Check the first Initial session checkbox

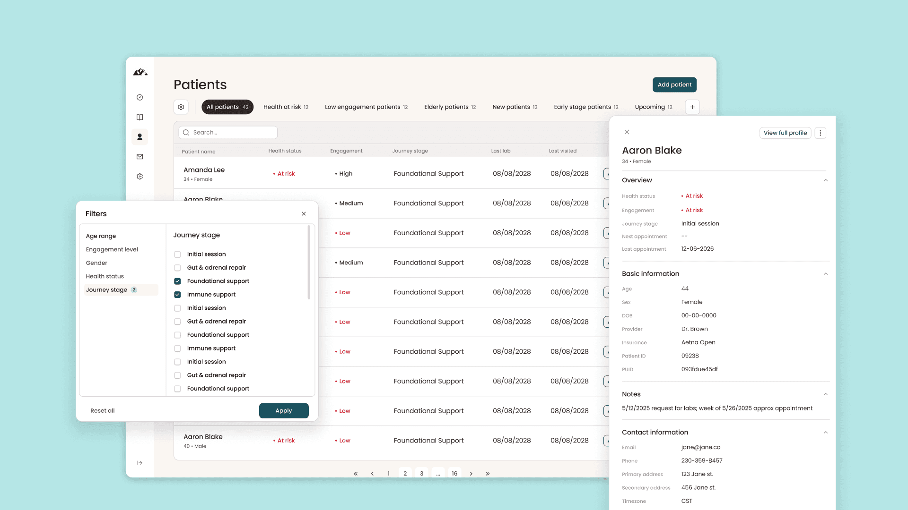click(177, 255)
